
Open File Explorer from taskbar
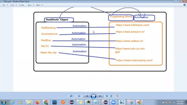tap(29, 102)
